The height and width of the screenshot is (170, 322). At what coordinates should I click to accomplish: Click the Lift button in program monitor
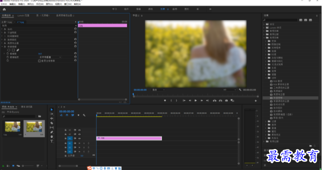point(214,100)
